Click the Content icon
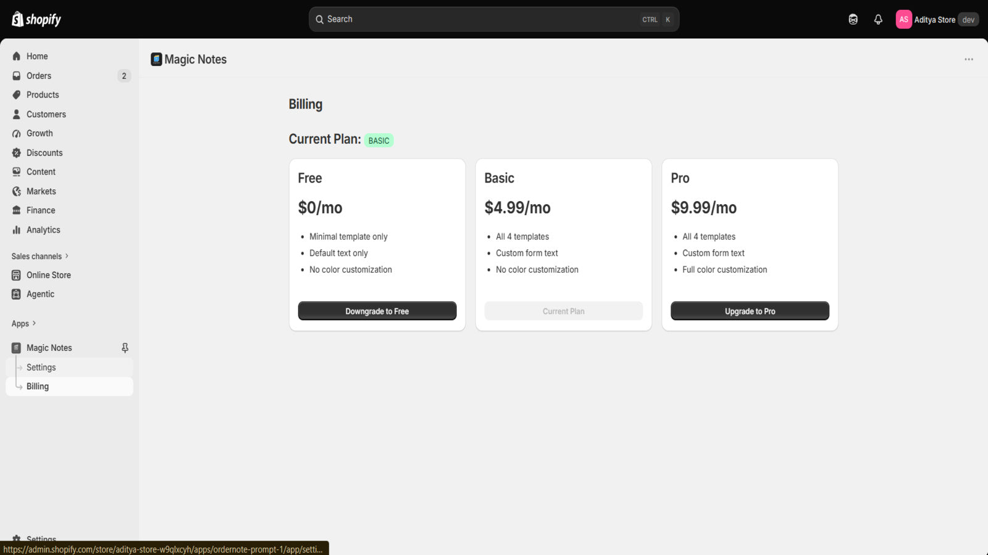Screen dimensions: 988x555 pyautogui.click(x=17, y=172)
